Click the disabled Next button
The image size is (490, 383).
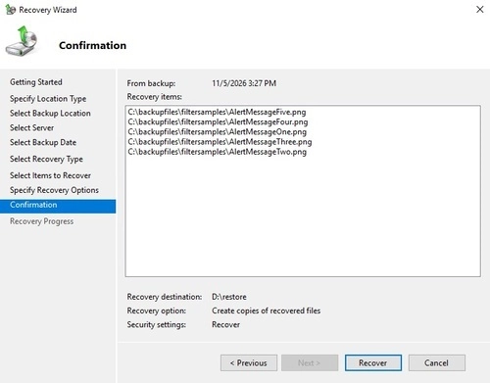tap(310, 362)
